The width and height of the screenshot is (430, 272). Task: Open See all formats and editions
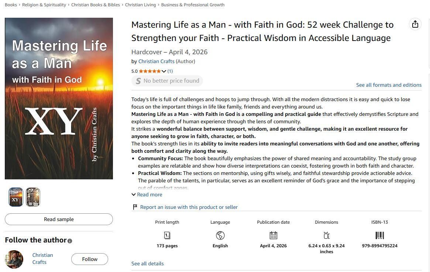[x=389, y=85]
